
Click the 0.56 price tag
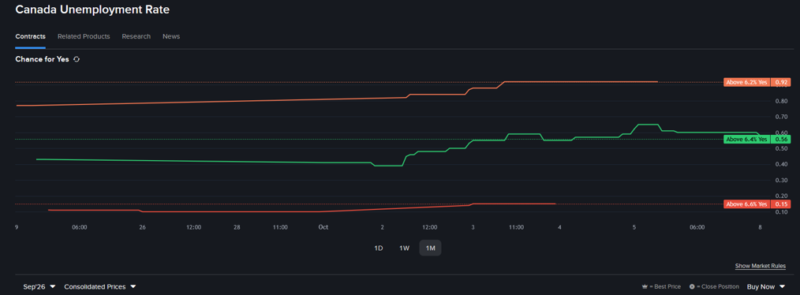pyautogui.click(x=780, y=140)
